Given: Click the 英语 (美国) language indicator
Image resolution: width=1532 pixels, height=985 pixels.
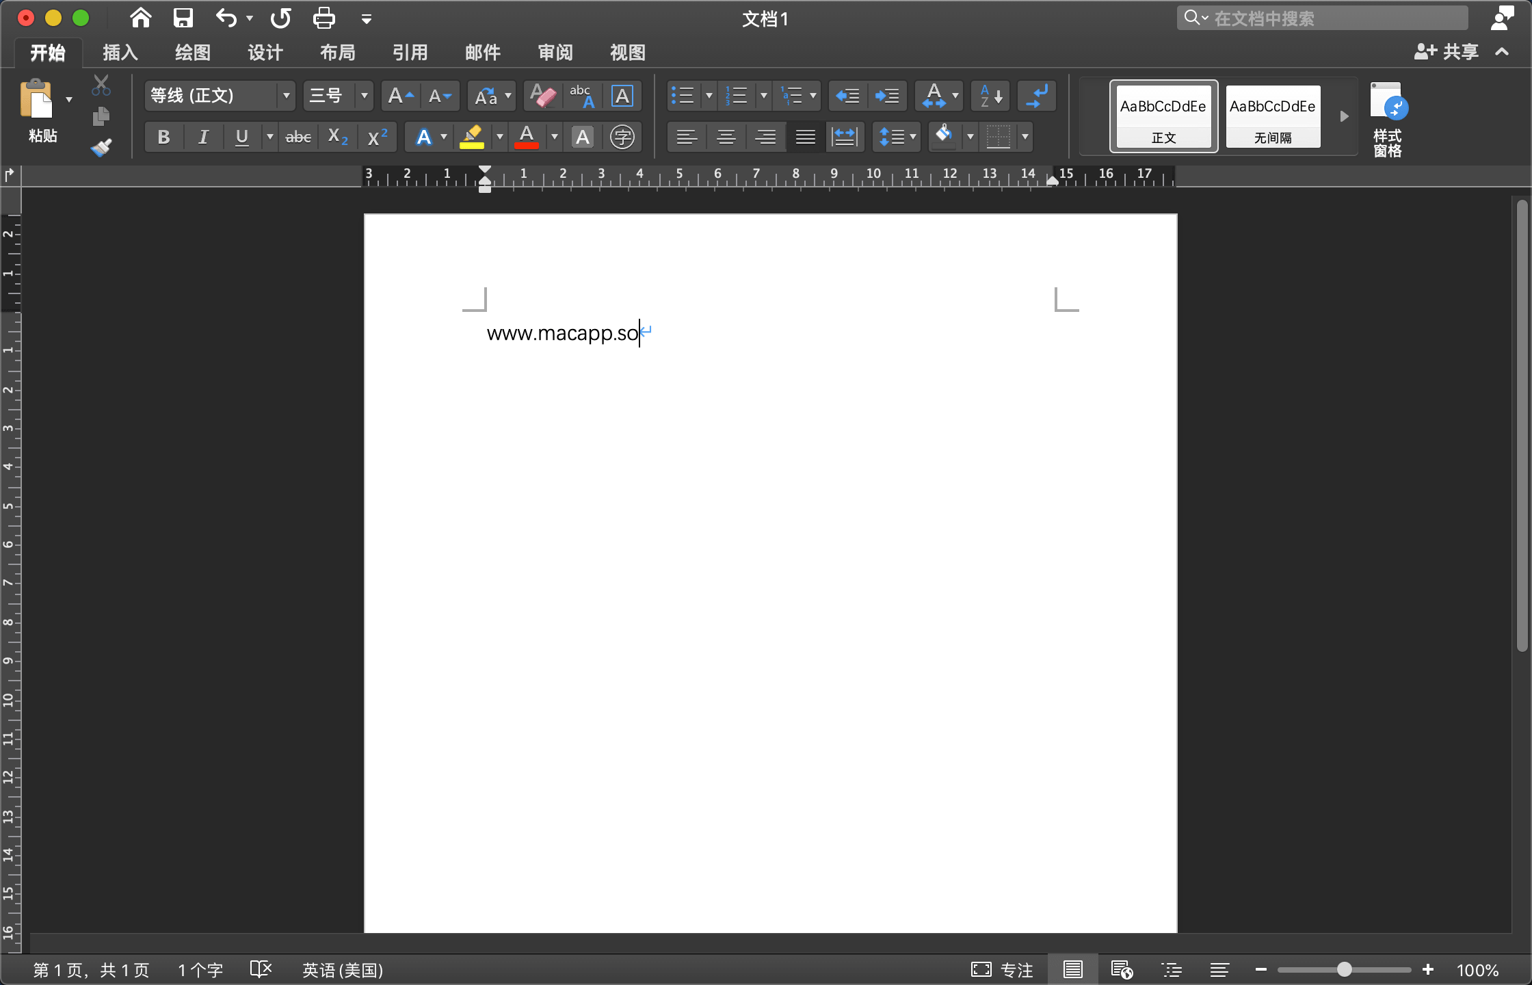Looking at the screenshot, I should tap(343, 970).
